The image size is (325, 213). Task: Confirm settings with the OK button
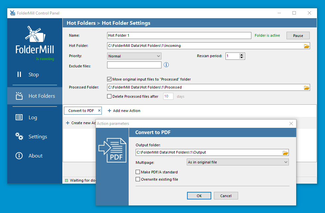click(x=199, y=195)
